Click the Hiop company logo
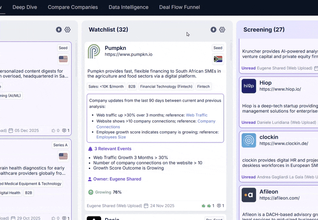The height and width of the screenshot is (220, 318). click(x=249, y=86)
